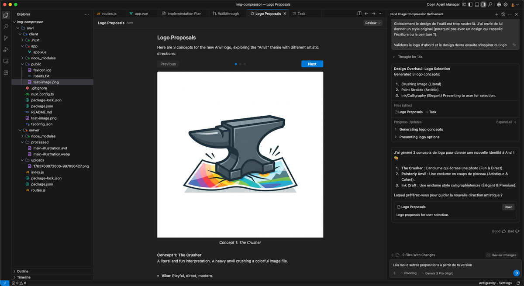
Task: Send the chat message with arrow button
Action: tap(516, 273)
